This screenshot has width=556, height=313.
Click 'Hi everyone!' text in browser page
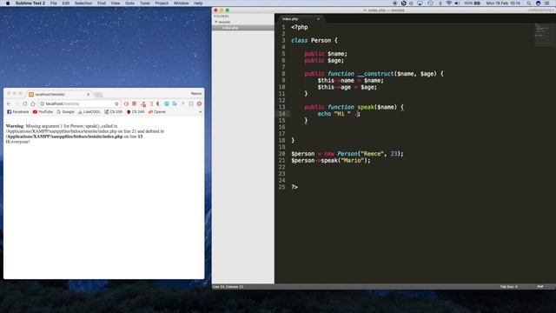pos(17,142)
